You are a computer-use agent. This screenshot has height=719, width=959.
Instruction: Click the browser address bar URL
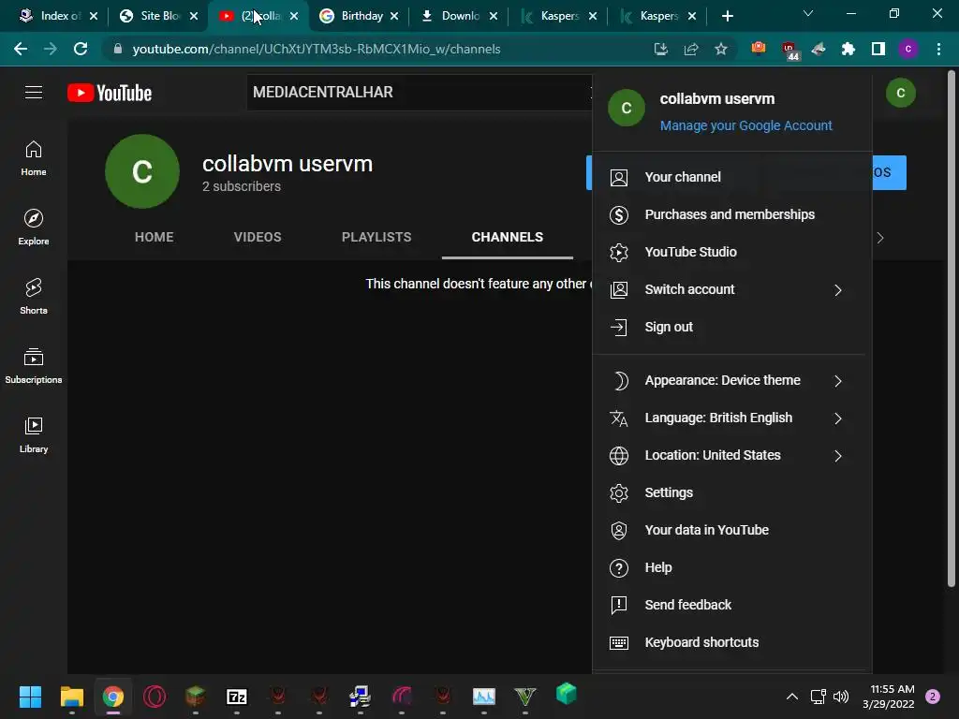pos(317,49)
